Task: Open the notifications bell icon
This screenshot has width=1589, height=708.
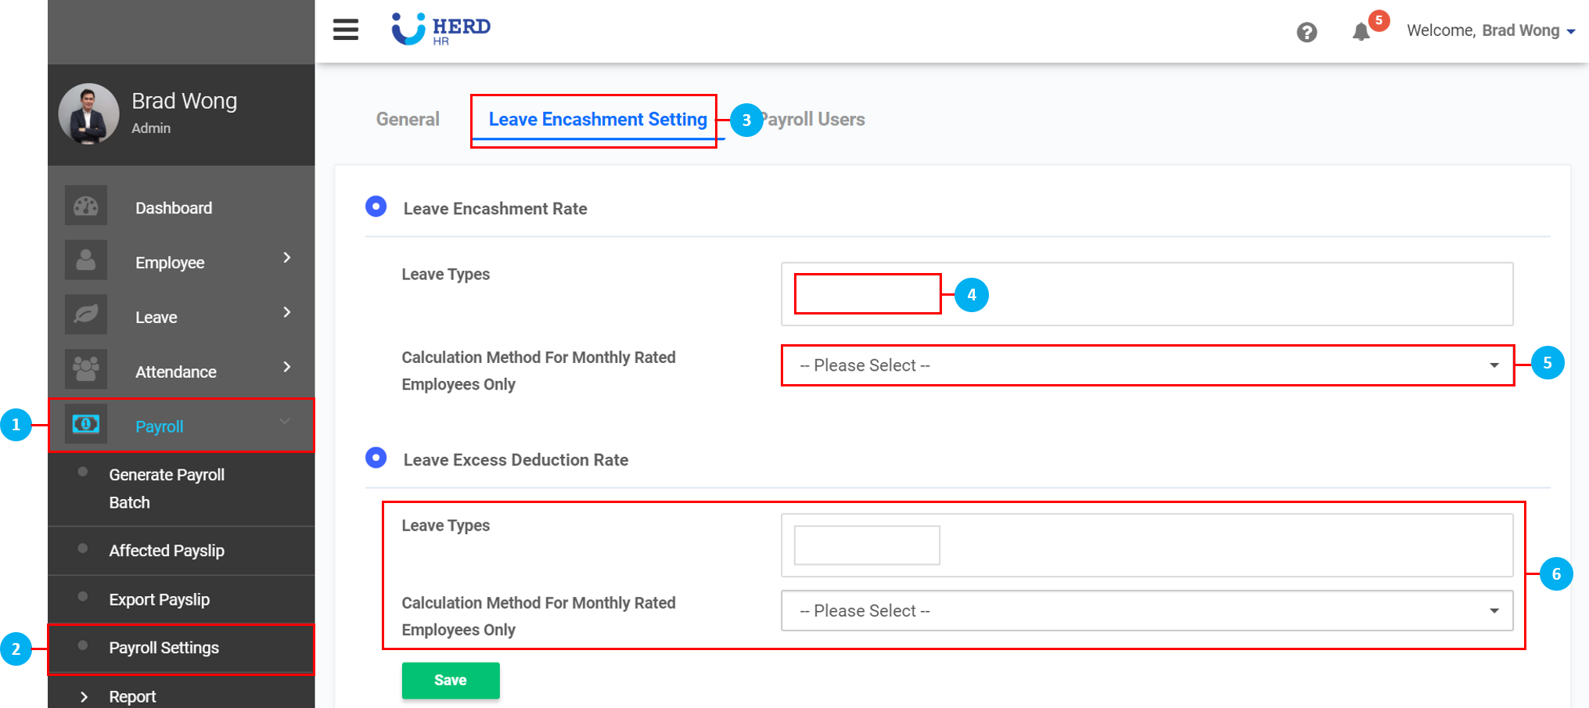Action: 1361,32
